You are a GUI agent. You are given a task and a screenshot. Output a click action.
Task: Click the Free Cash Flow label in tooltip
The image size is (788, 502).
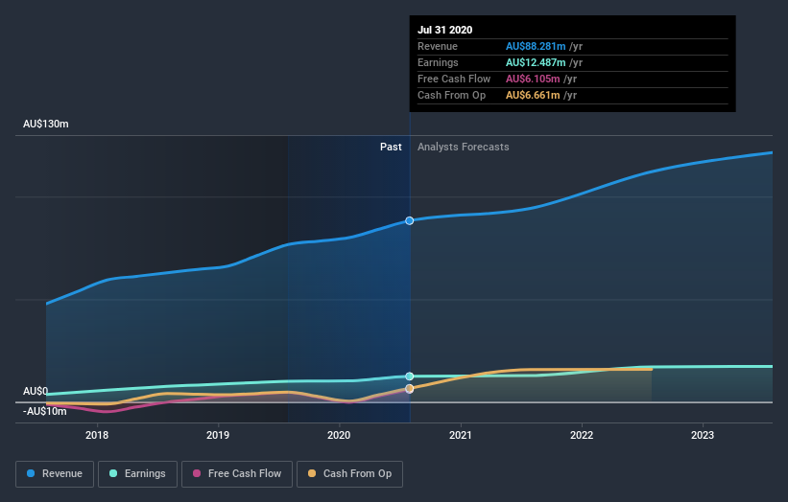pos(454,79)
